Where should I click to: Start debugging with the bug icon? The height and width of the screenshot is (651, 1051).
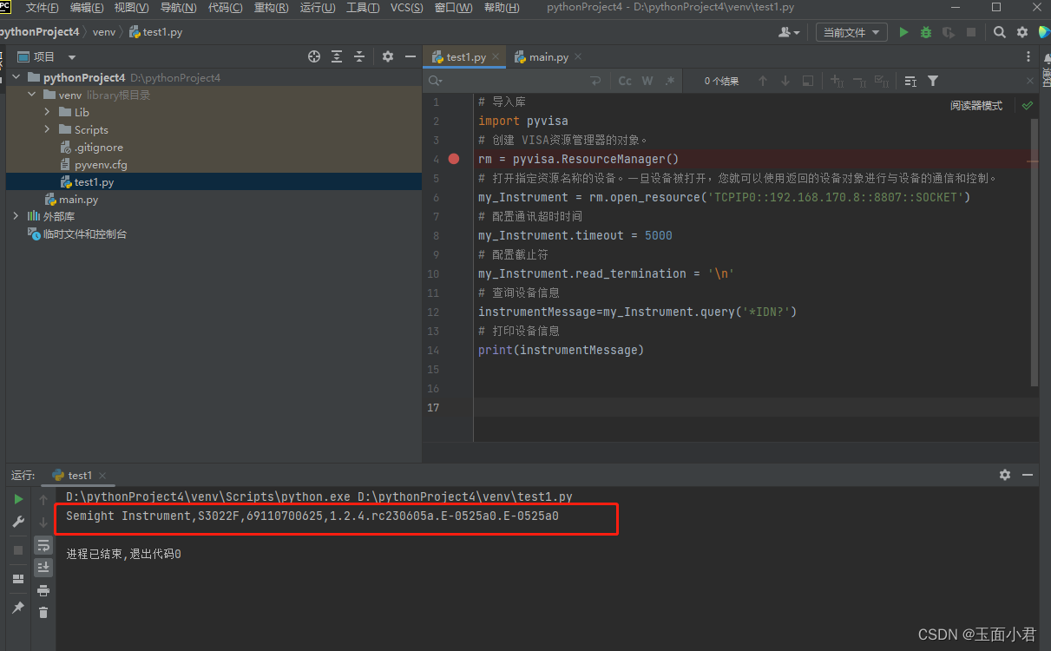coord(926,32)
